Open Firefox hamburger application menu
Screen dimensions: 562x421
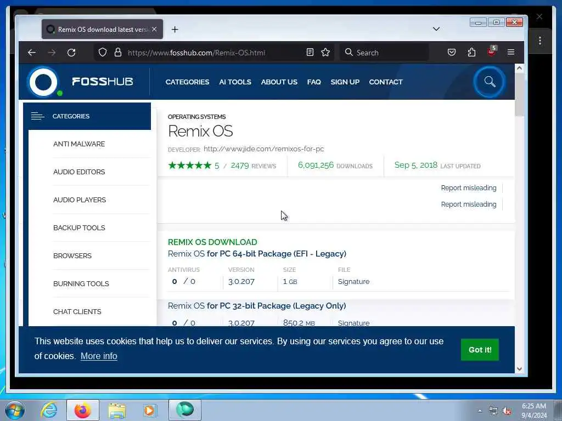[511, 53]
